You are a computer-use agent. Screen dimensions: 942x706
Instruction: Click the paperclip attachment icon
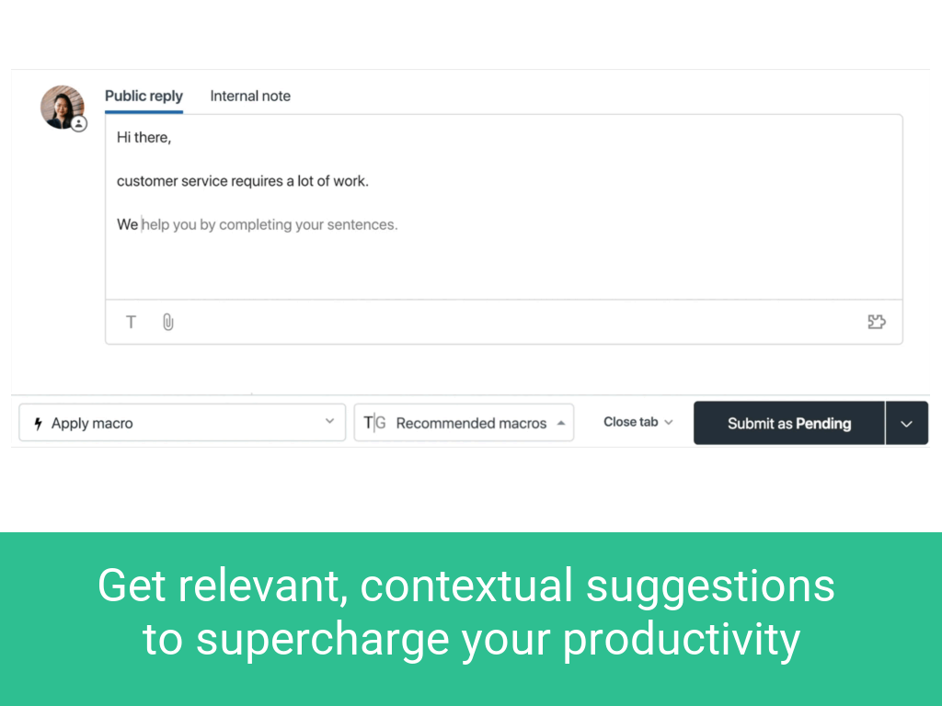click(x=167, y=322)
